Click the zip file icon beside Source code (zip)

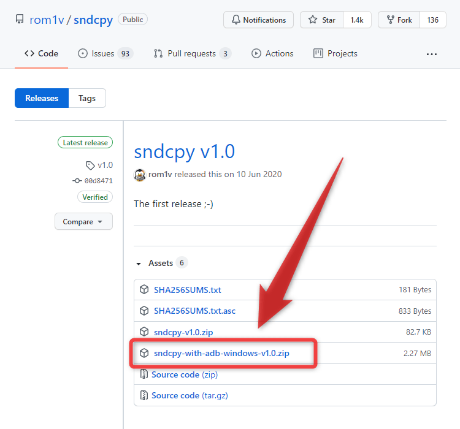(144, 374)
